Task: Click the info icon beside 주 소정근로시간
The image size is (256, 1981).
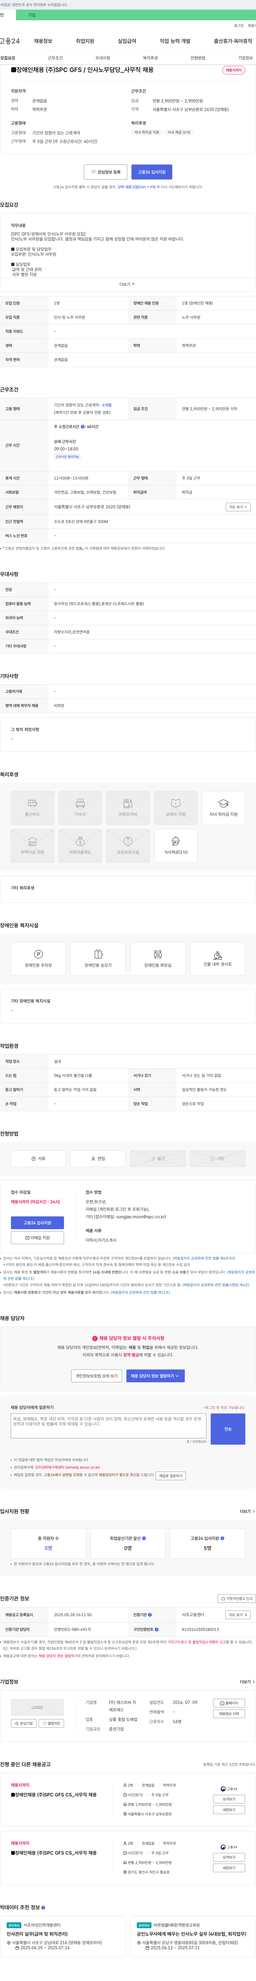Action: (x=83, y=427)
